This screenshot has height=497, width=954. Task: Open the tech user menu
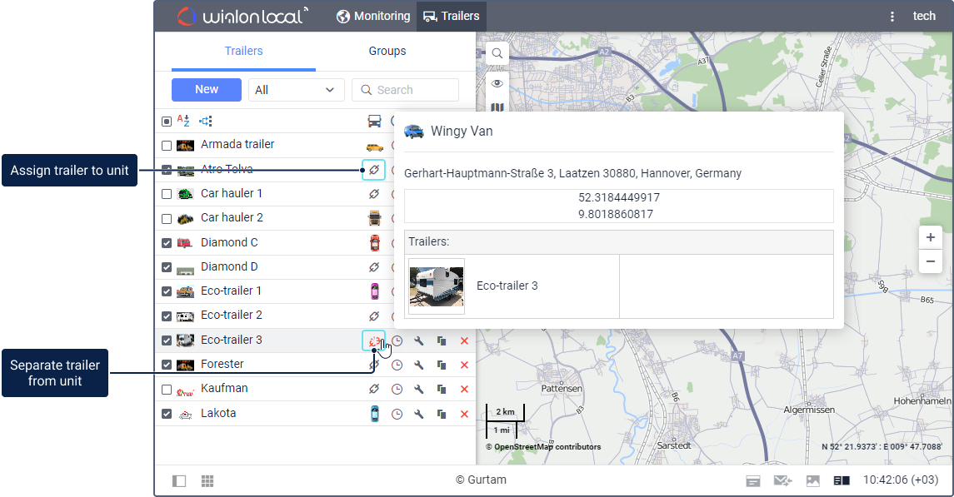click(924, 17)
